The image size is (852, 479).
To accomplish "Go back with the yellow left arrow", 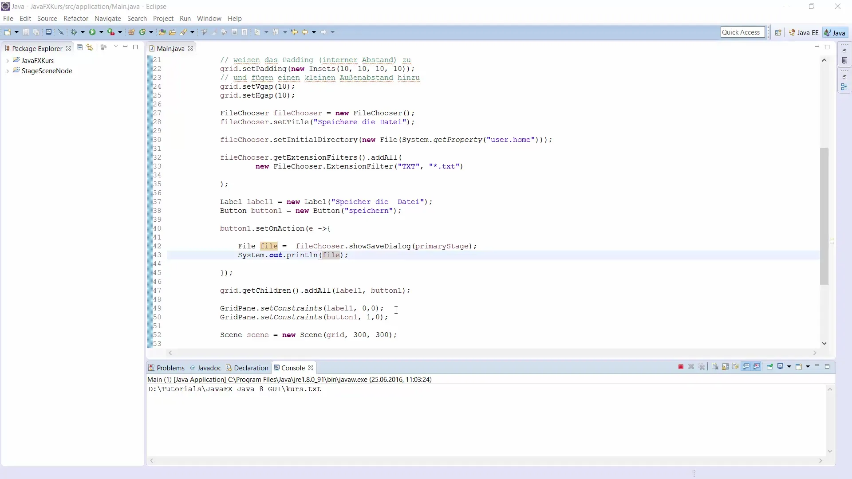I will click(x=305, y=32).
